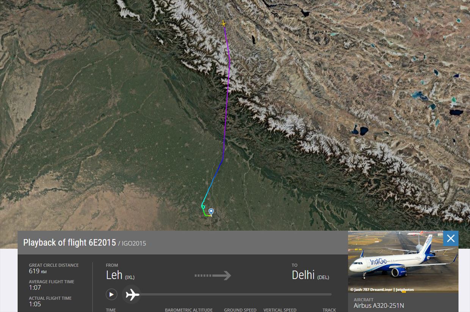470x312 pixels.
Task: Click the Delhi (DEL) destination airport
Action: [x=310, y=275]
